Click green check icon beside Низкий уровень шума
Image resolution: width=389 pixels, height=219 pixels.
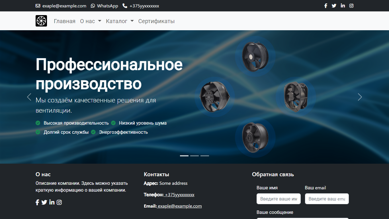click(x=113, y=123)
